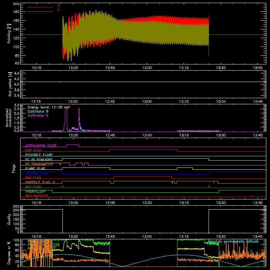Select the FLARE_FLAG label
Image resolution: width=270 pixels, height=270 pixels.
(35, 168)
